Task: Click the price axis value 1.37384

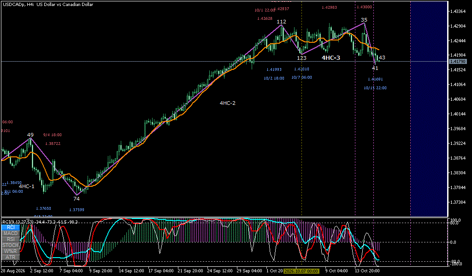Action: coord(457,202)
